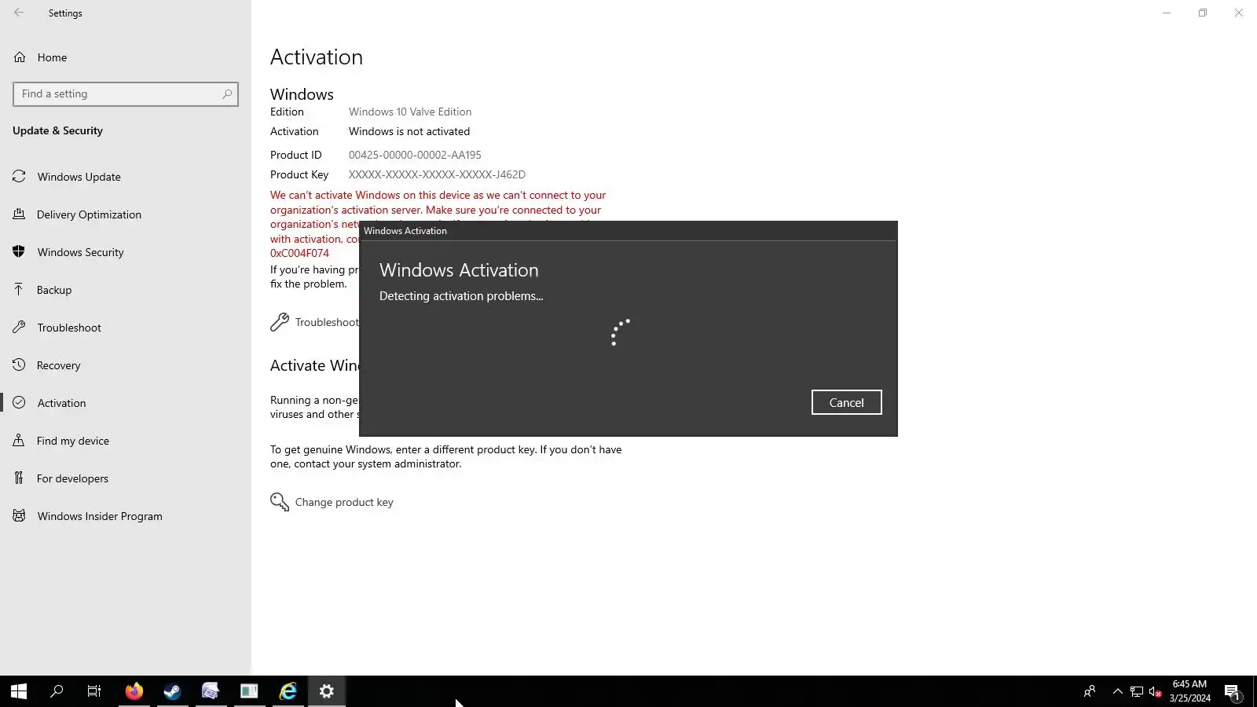Open taskbar search magnifier
The width and height of the screenshot is (1257, 707).
57,691
